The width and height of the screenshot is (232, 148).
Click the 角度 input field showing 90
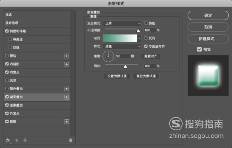point(123,56)
